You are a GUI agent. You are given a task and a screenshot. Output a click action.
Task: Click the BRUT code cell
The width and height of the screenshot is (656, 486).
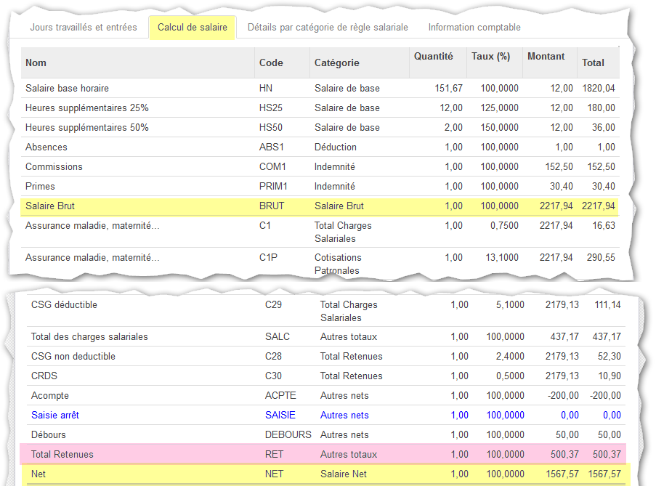[x=272, y=206]
